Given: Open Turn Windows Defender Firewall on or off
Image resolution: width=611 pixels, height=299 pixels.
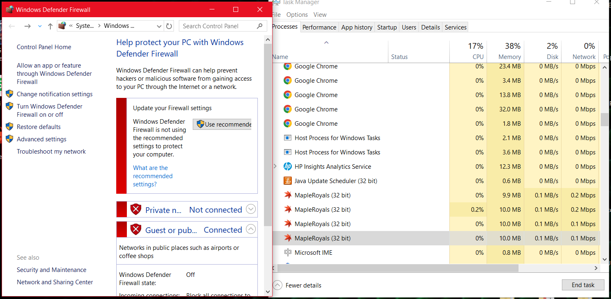Looking at the screenshot, I should coord(50,111).
